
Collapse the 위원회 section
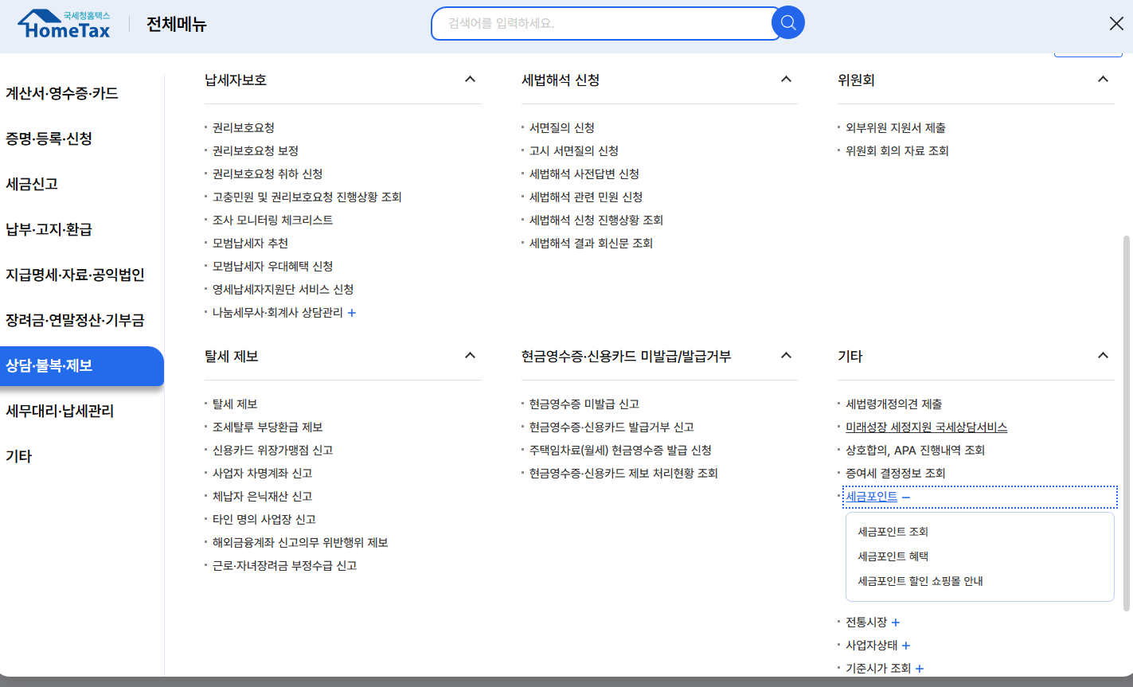coord(1103,79)
